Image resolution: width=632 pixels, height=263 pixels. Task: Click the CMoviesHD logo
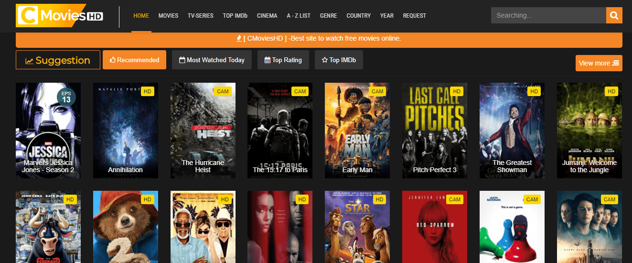59,16
